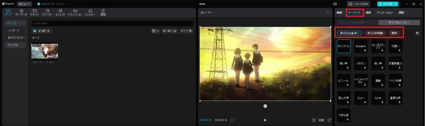The width and height of the screenshot is (425, 126).
Task: Select the ボイスフィルター category pill
Action: coord(350,33)
